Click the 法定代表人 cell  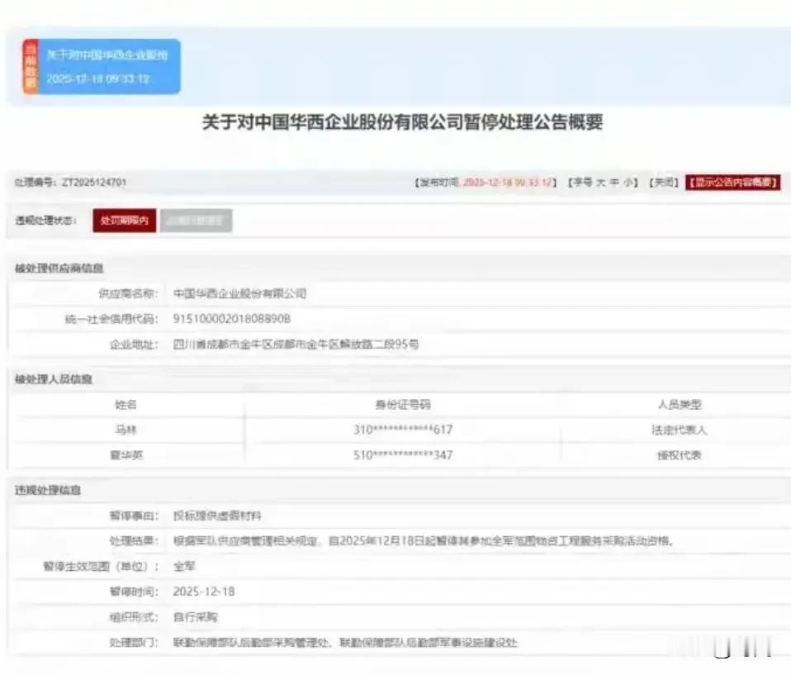click(680, 430)
